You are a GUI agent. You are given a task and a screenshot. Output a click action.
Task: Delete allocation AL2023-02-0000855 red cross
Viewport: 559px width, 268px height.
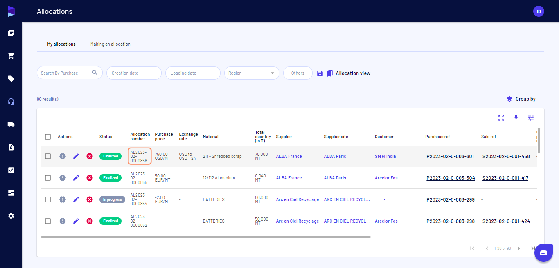(90, 178)
